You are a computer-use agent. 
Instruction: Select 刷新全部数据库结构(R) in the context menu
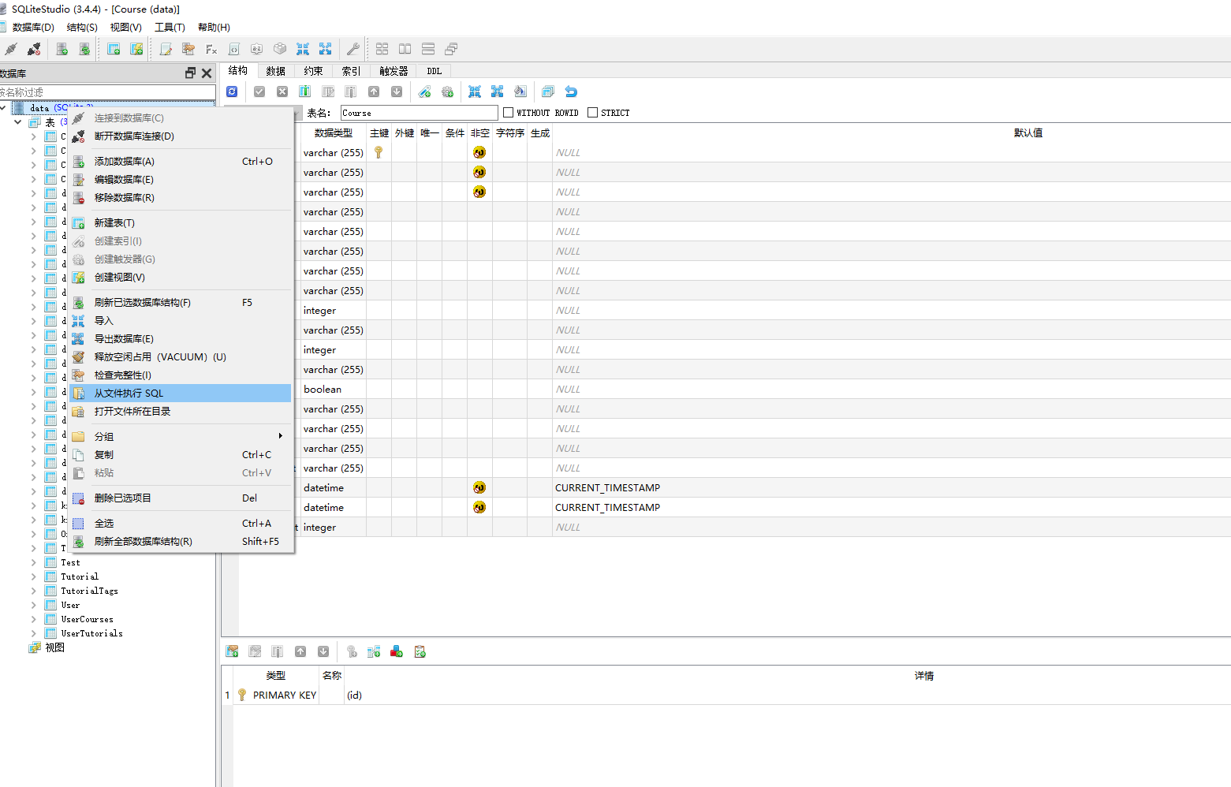181,541
